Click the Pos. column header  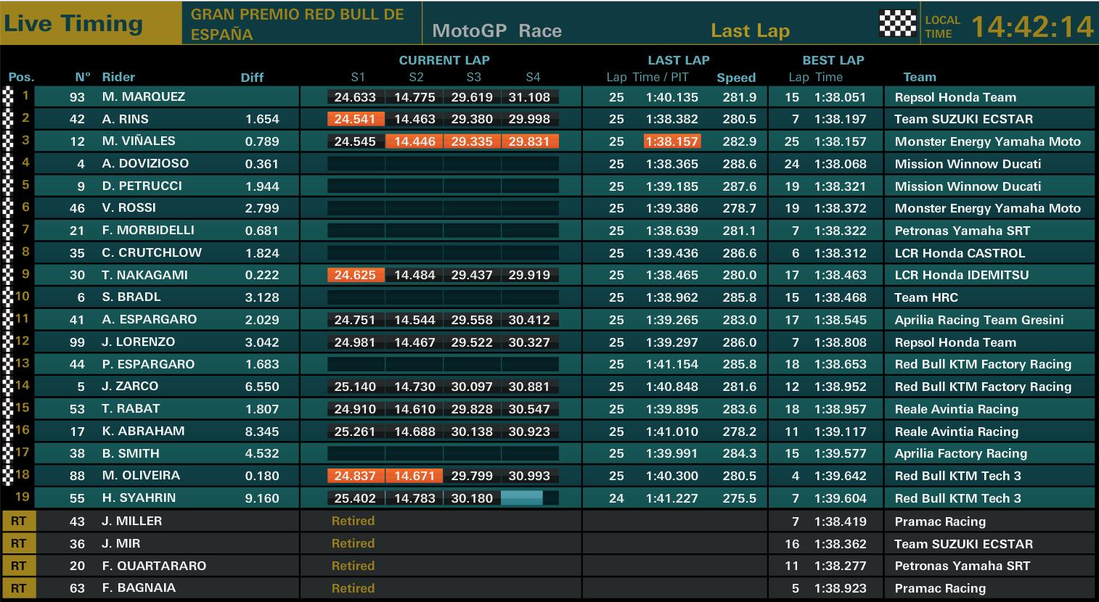[x=22, y=77]
